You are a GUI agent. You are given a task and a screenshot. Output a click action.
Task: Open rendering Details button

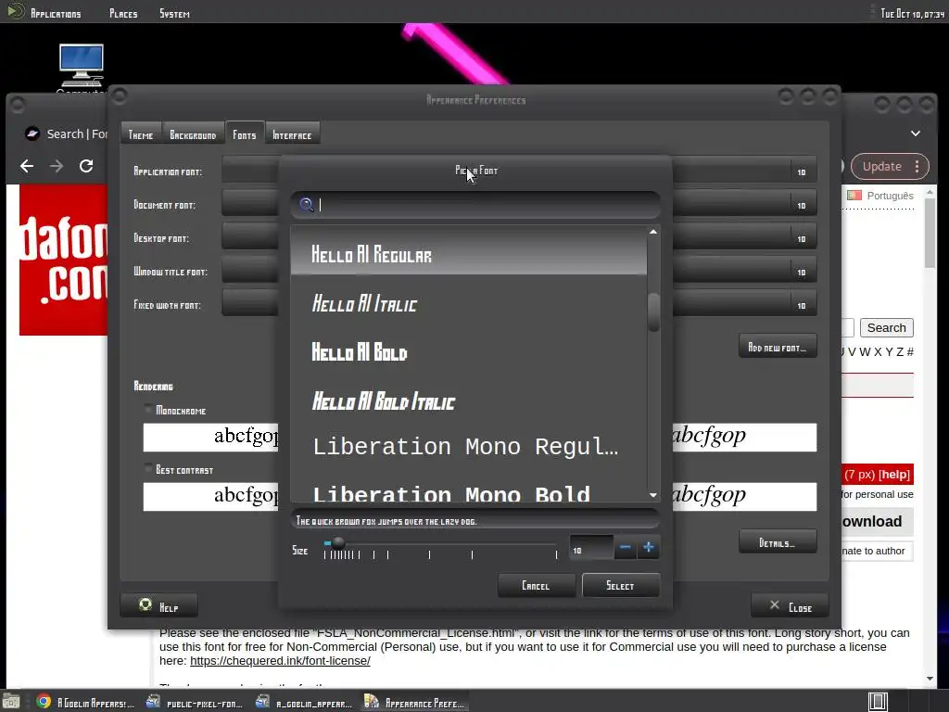click(778, 543)
